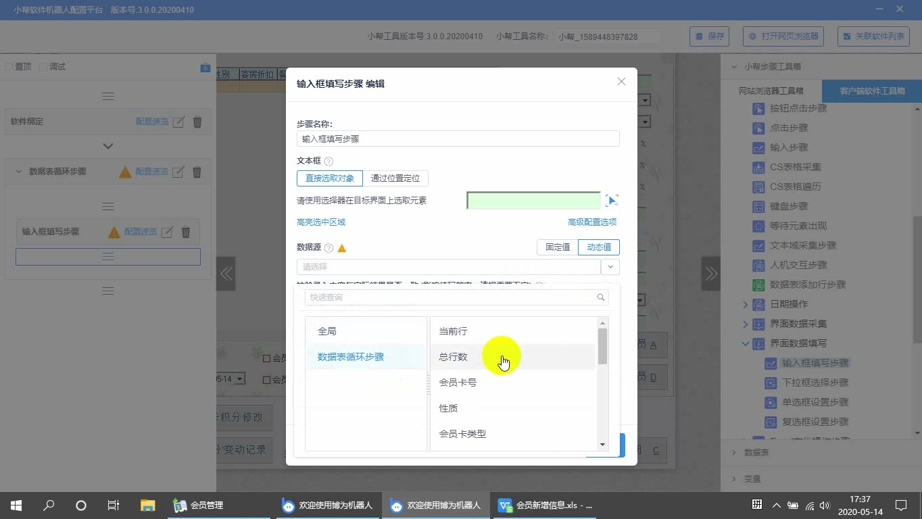The image size is (922, 519).
Task: Click the green 数据表添加行步骤 icon
Action: pos(758,285)
